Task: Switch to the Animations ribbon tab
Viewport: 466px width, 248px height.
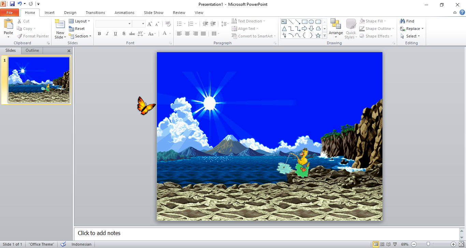Action: [x=124, y=13]
